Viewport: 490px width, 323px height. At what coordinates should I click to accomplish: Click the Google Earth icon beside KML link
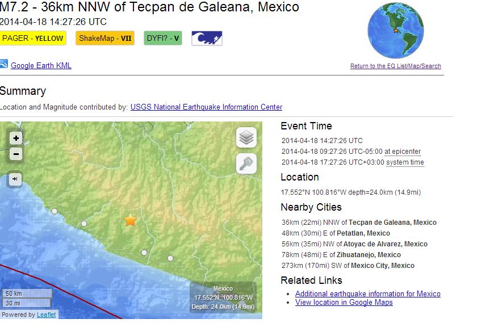click(x=3, y=65)
